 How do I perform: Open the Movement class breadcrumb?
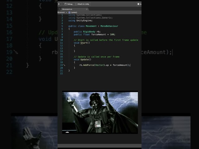pyautogui.click(x=61, y=12)
